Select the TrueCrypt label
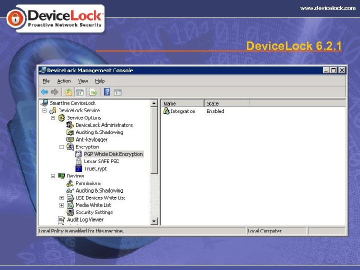Screen dimensions: 360x270 (x=95, y=168)
